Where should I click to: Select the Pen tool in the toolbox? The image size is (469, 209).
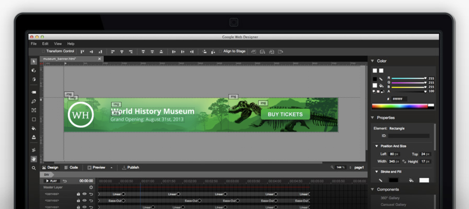pyautogui.click(x=34, y=101)
